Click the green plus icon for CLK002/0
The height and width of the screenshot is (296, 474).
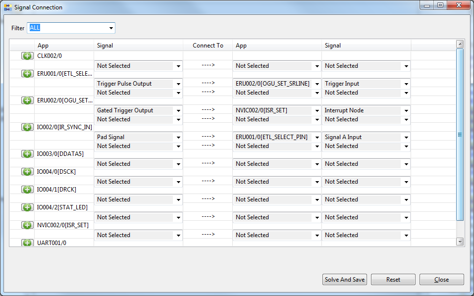click(x=27, y=56)
